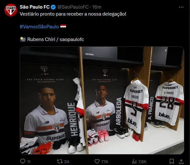Click the 774 likes count
190x165 pixels.
click(105, 162)
